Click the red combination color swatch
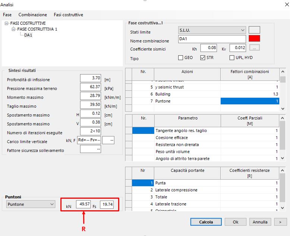The width and height of the screenshot is (290, 236). pyautogui.click(x=254, y=39)
